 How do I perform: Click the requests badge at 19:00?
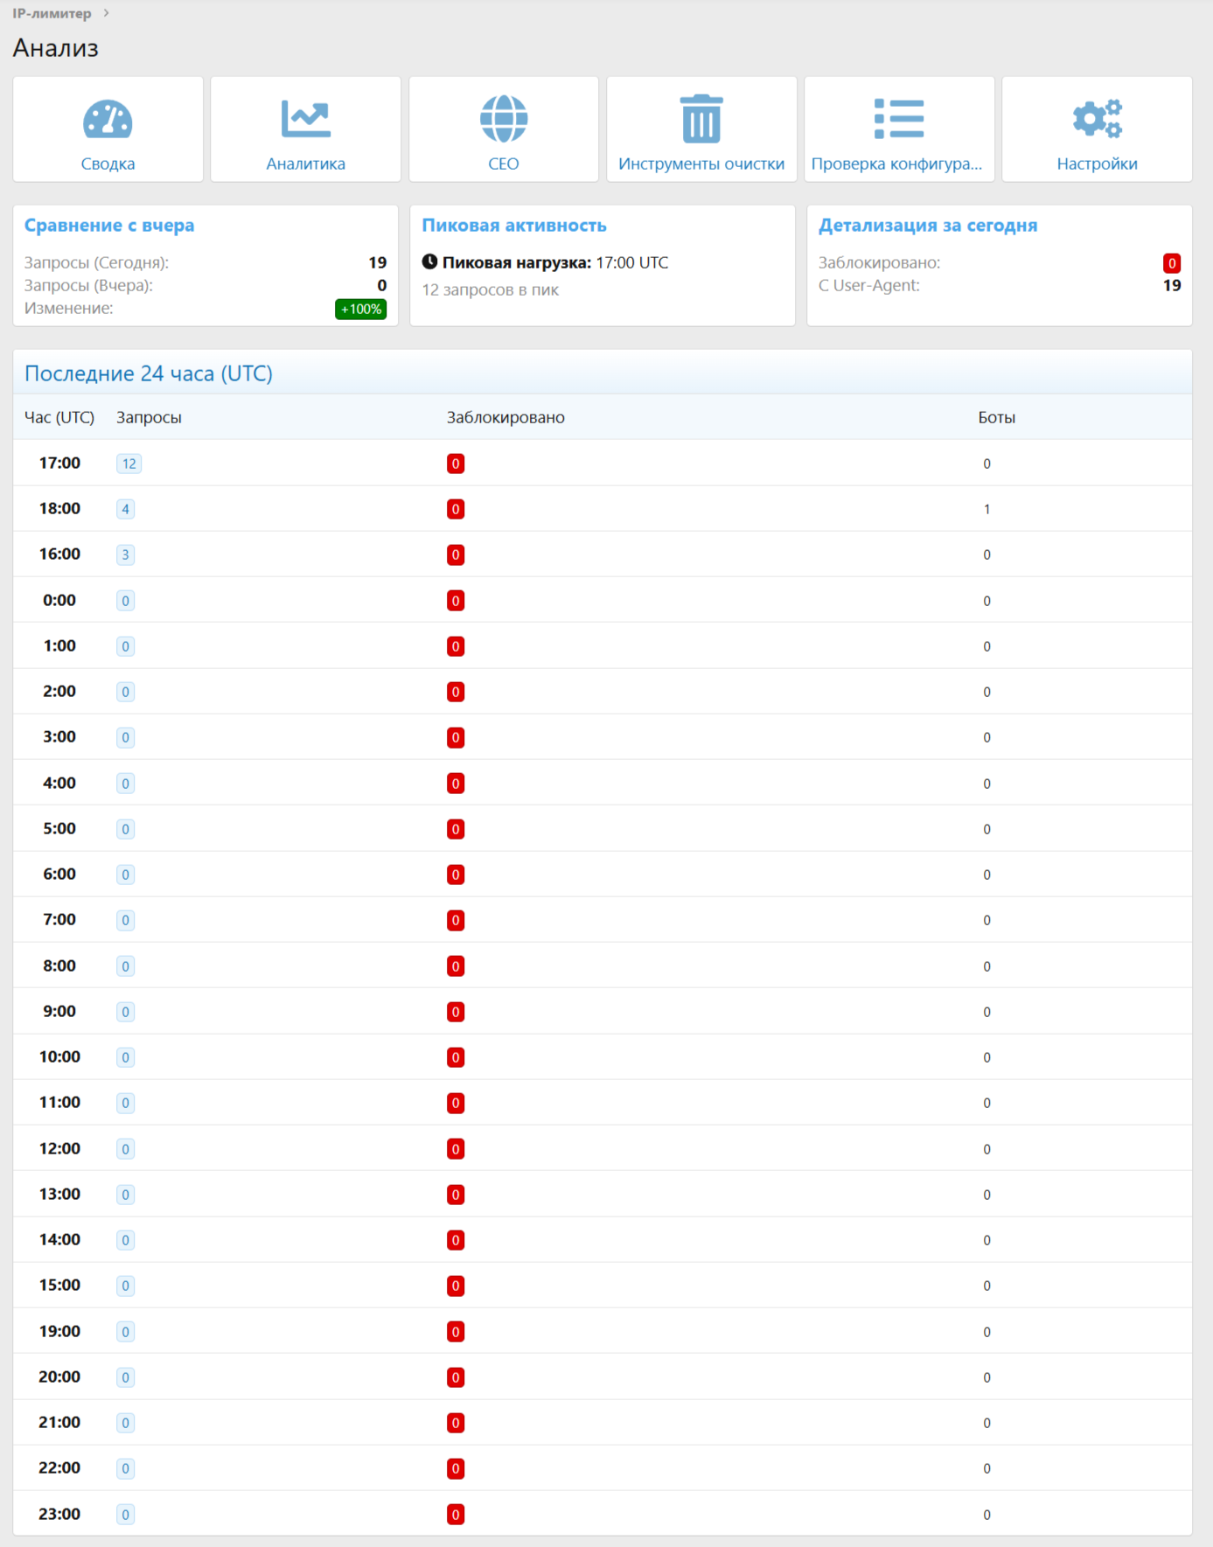click(x=126, y=1332)
